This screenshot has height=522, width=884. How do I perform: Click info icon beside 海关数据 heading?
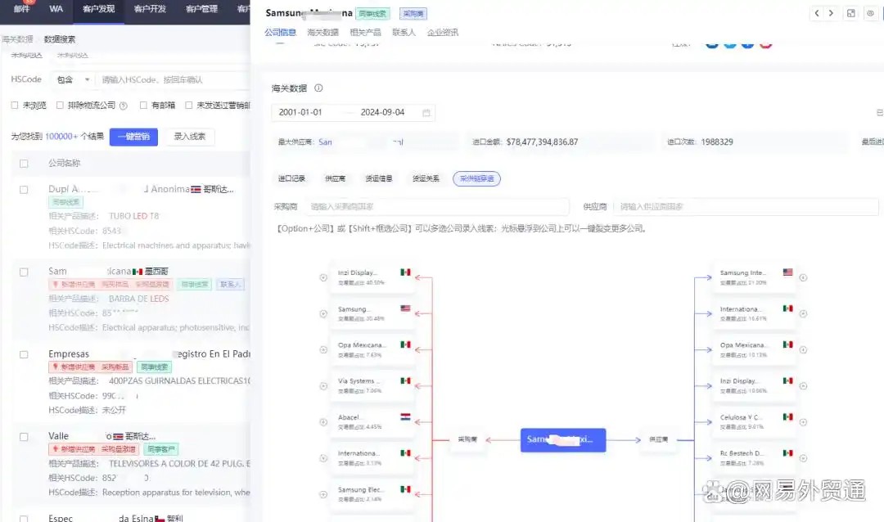318,88
